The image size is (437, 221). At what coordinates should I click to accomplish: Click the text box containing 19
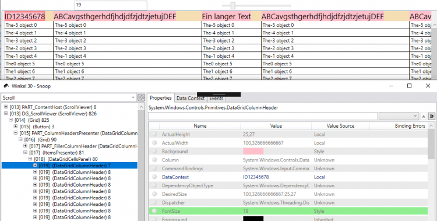click(111, 5)
